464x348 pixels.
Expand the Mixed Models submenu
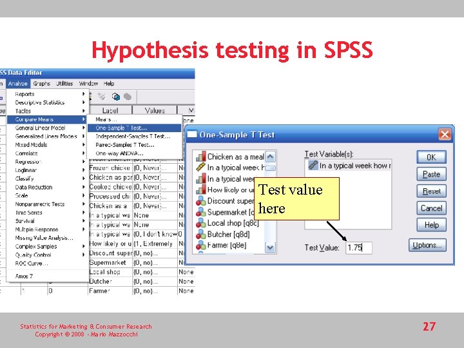47,145
